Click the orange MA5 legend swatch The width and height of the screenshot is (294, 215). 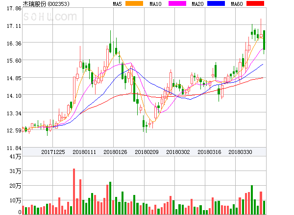point(134,3)
